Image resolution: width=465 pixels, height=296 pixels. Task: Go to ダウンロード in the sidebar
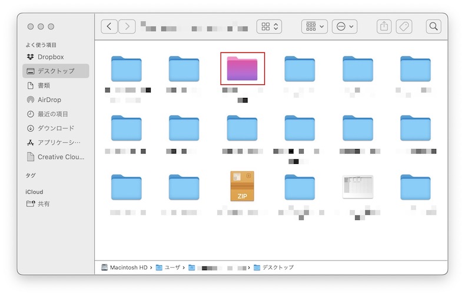(x=56, y=128)
